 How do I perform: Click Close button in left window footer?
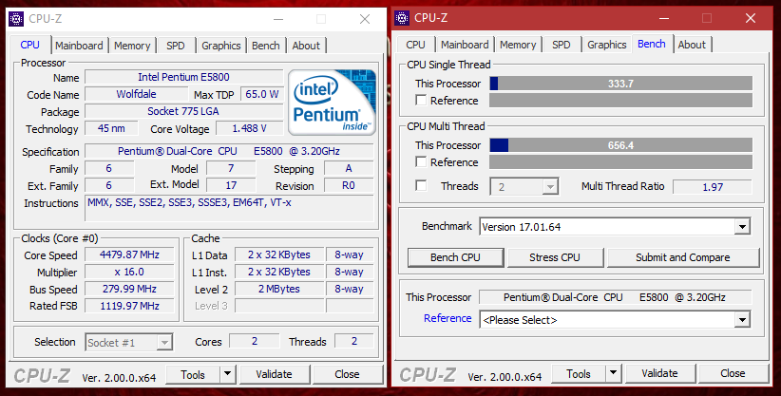[x=347, y=374]
